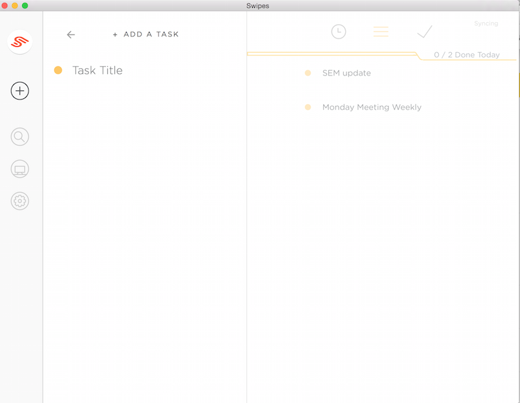Click the dot next to SEM update

[307, 73]
